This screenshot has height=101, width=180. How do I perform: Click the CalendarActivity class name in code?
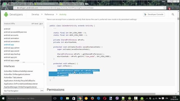69,26
